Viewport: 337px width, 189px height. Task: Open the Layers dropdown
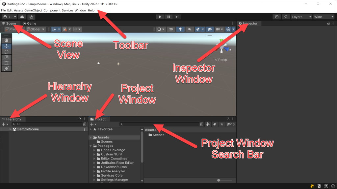click(301, 17)
